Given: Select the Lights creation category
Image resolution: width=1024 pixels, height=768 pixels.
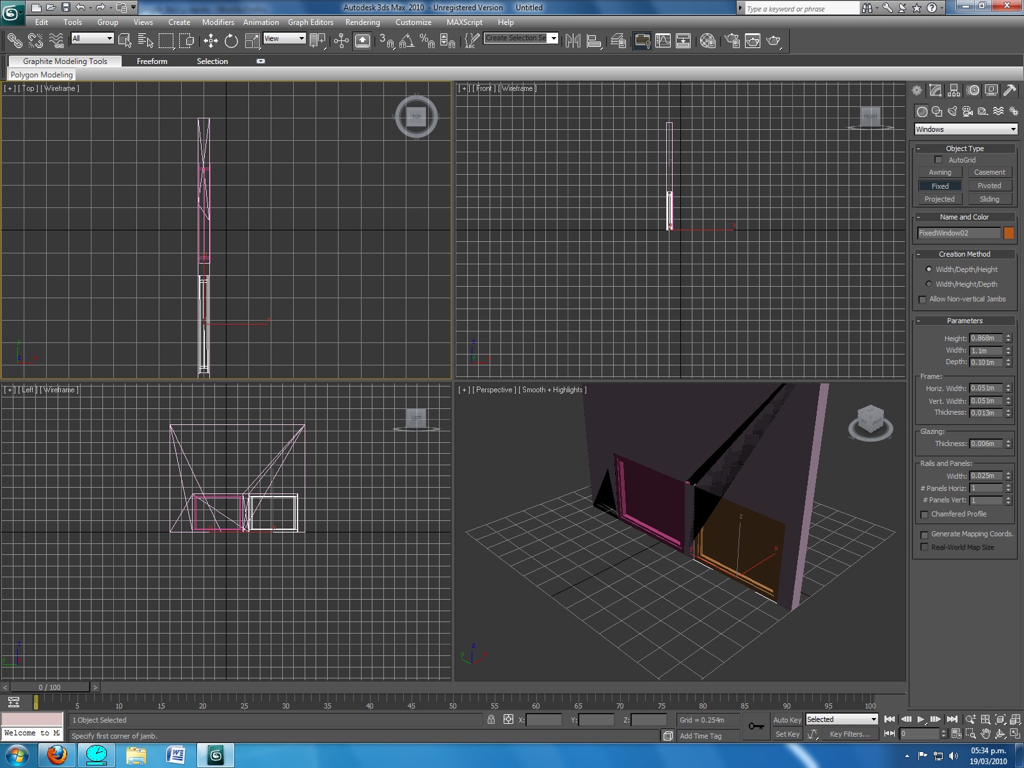Looking at the screenshot, I should pyautogui.click(x=952, y=111).
